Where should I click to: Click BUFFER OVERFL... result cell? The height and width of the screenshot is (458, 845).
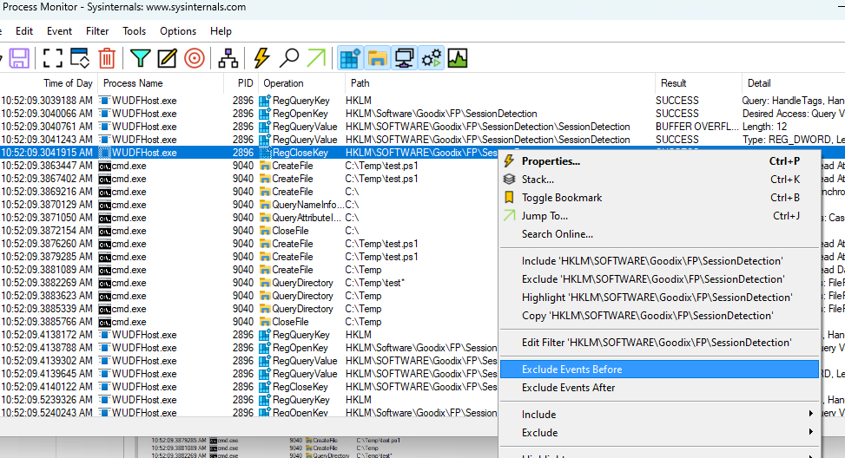click(x=696, y=127)
